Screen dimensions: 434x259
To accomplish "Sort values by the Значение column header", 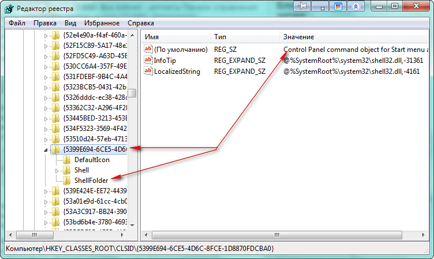I will (354, 37).
